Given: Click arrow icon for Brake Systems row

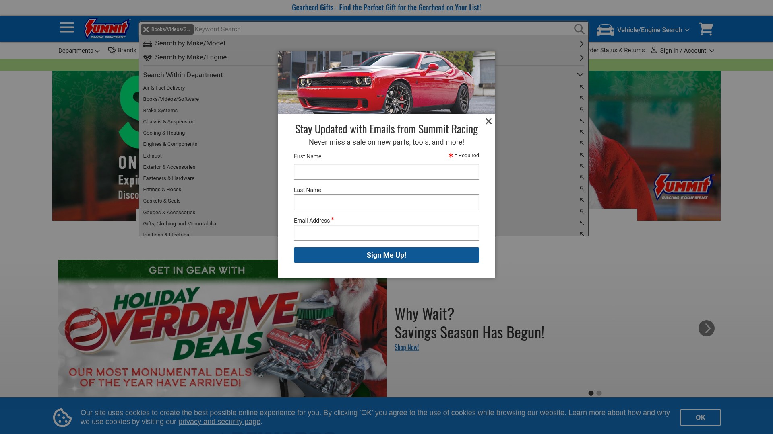Looking at the screenshot, I should click(x=582, y=109).
